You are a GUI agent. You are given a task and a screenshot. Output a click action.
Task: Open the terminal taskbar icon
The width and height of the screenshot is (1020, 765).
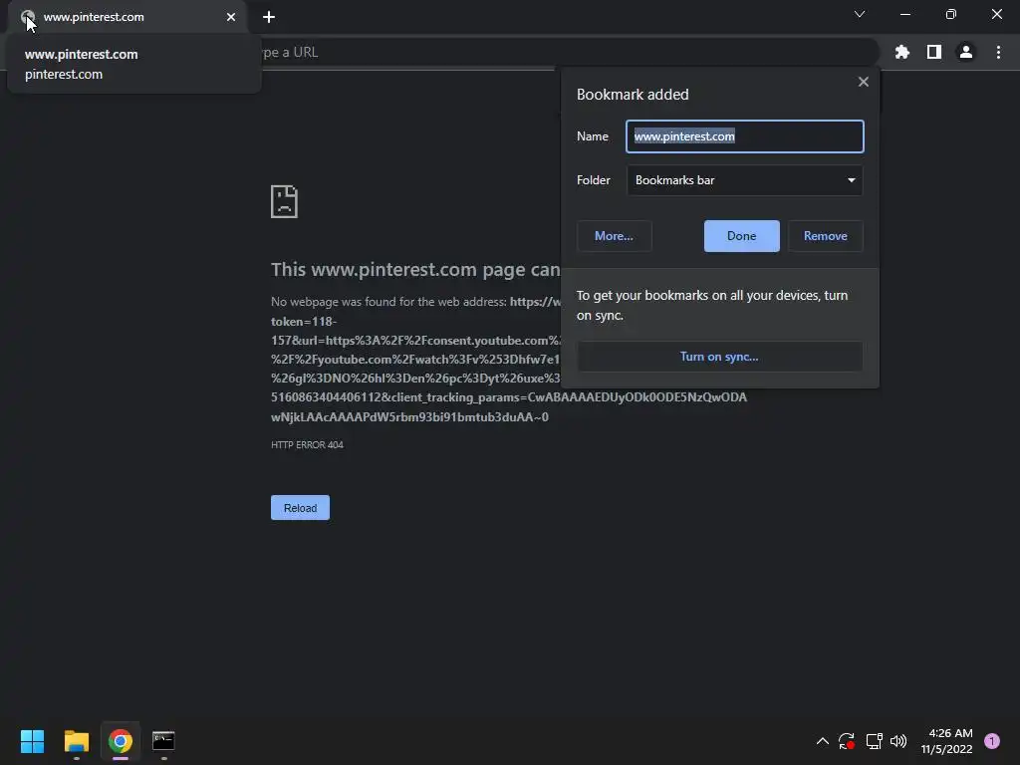pos(163,741)
